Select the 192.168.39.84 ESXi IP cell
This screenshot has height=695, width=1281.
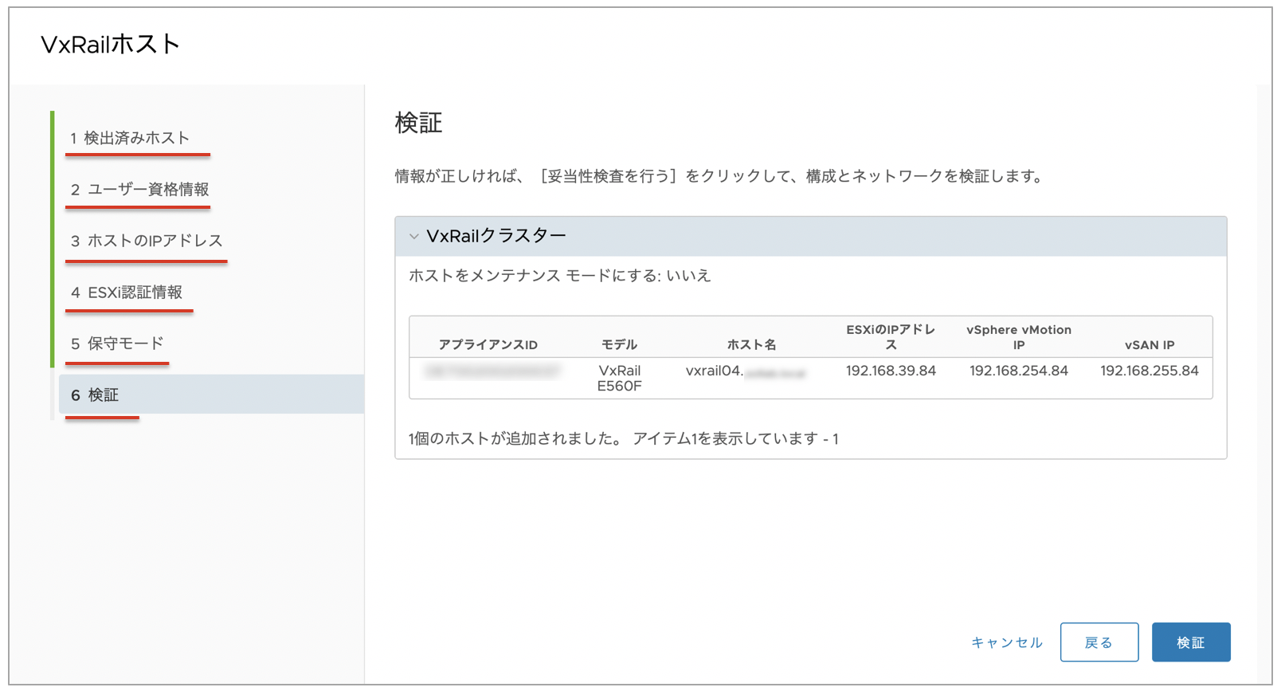click(891, 371)
